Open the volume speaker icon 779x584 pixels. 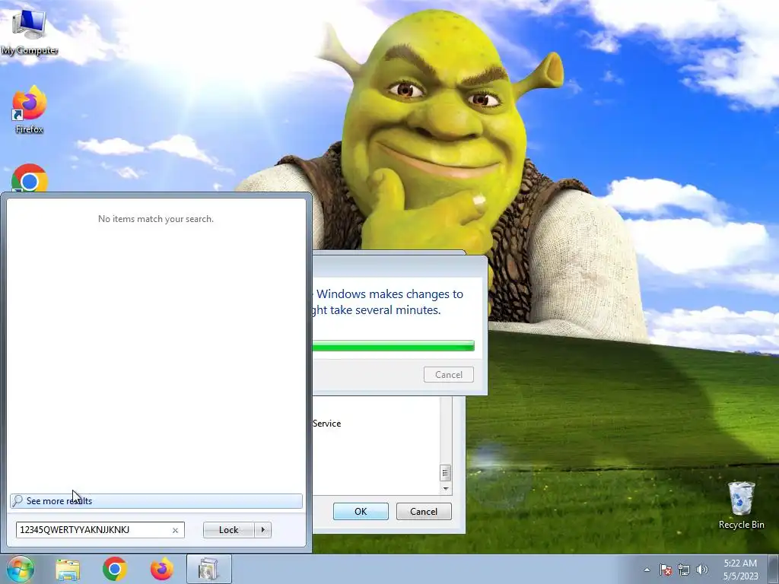702,570
